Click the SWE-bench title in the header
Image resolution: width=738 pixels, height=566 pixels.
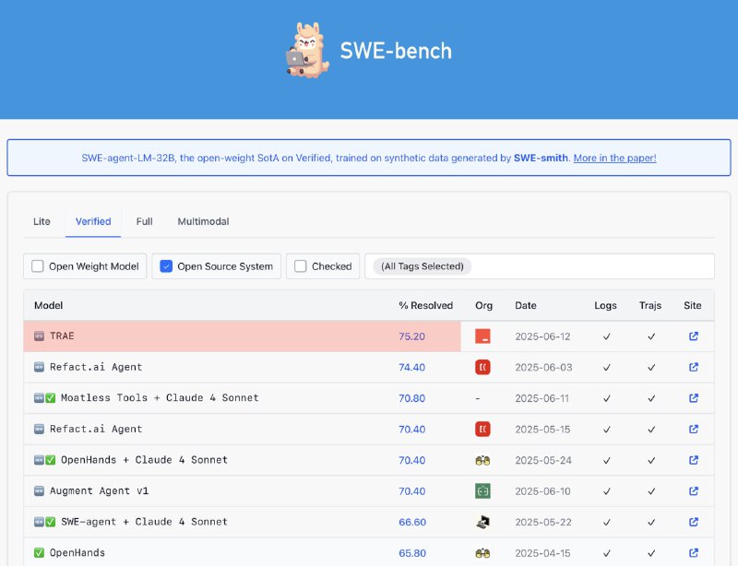tap(396, 51)
